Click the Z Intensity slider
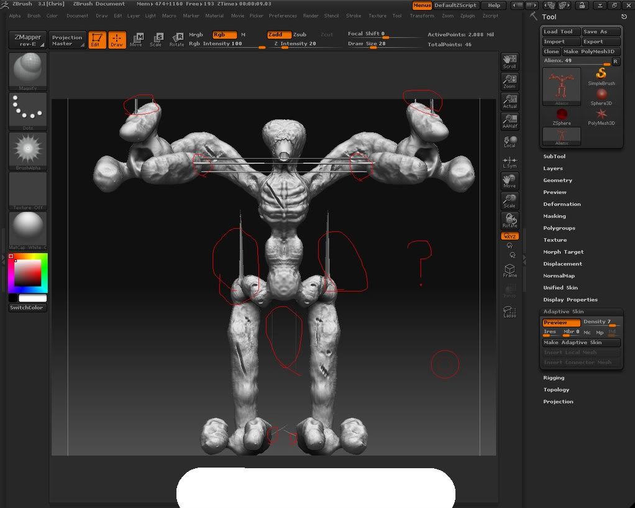 click(x=295, y=44)
